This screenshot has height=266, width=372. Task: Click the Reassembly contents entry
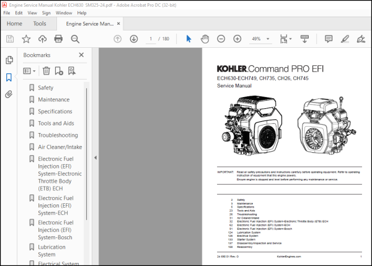pyautogui.click(x=245, y=247)
